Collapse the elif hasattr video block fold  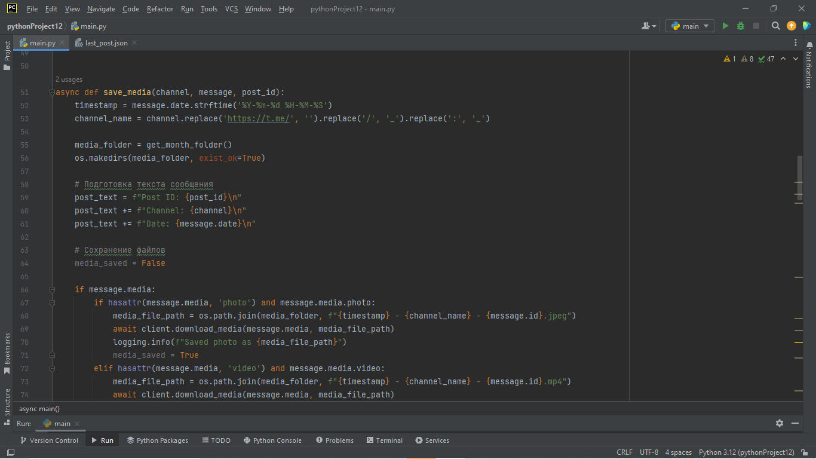coord(52,369)
